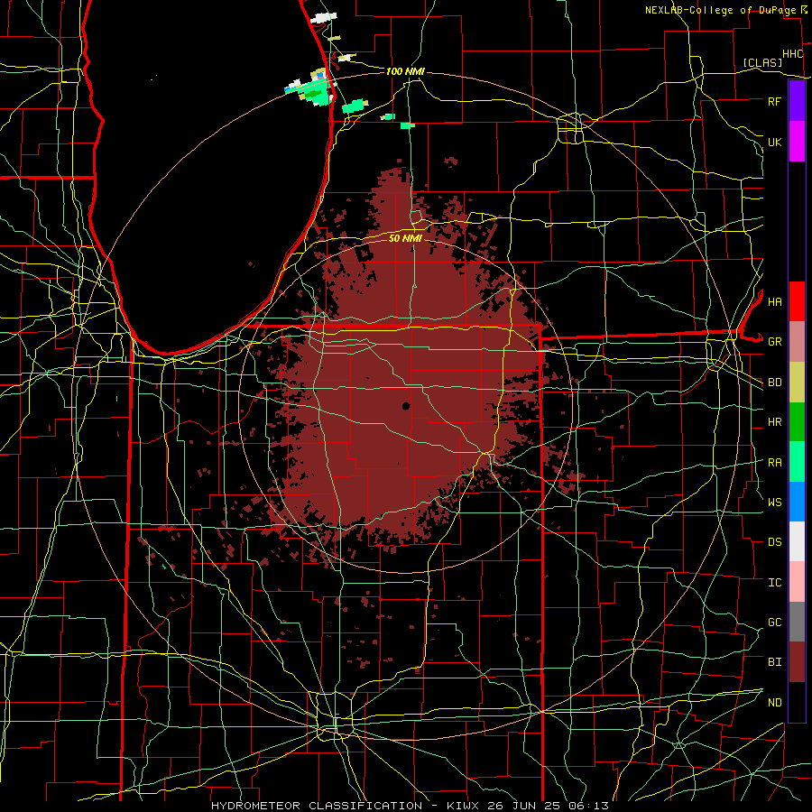Click the BD legend label
The height and width of the screenshot is (812, 812).
click(x=774, y=383)
